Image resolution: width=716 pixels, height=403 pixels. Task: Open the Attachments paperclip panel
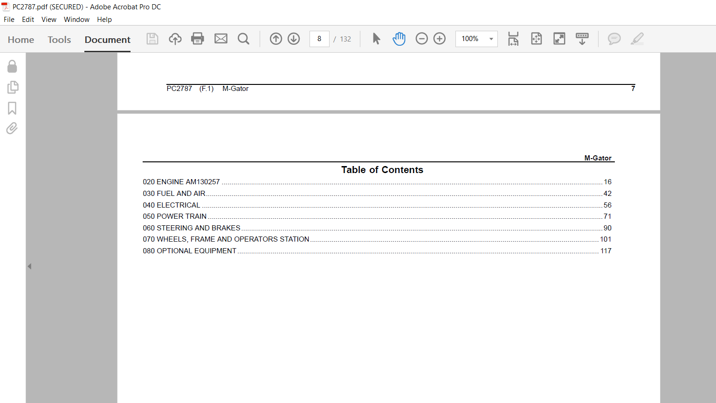coord(12,128)
